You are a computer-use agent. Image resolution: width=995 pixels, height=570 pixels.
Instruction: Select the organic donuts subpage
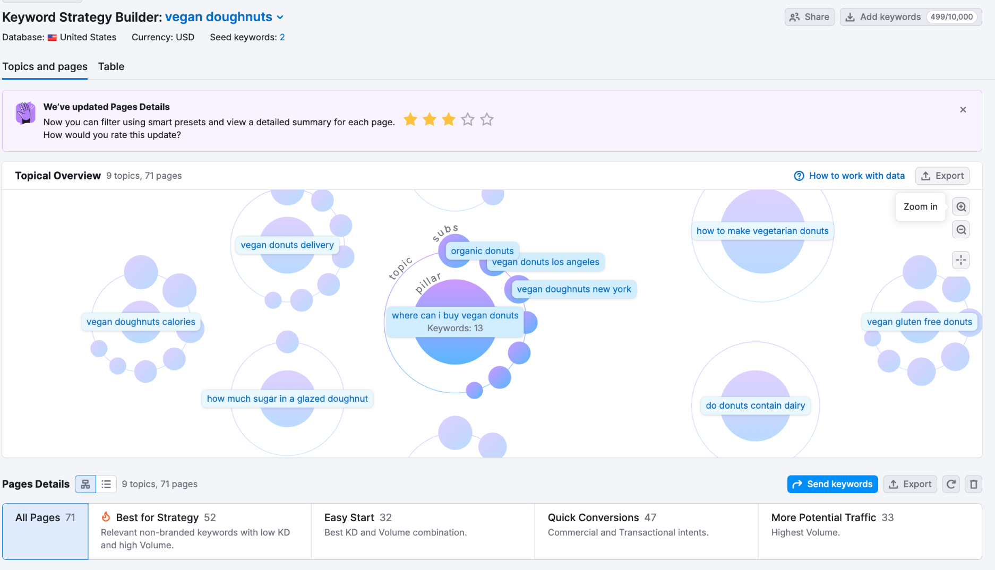(x=483, y=251)
